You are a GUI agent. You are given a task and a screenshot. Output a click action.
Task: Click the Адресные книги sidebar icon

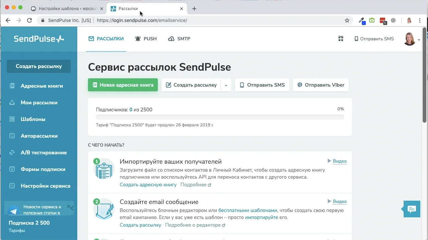point(12,86)
